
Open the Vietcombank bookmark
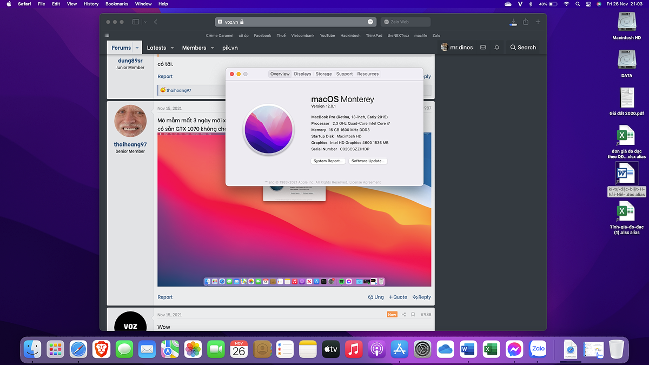pos(303,35)
